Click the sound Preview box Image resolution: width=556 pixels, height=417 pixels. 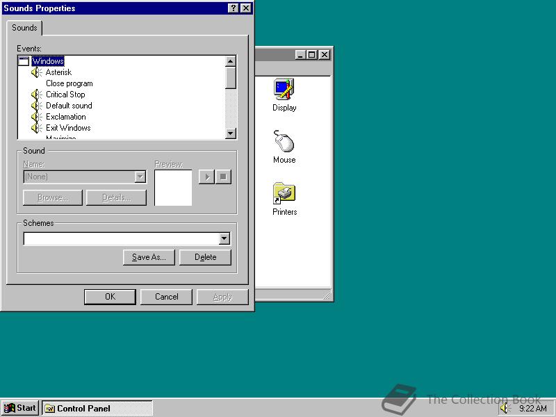[173, 188]
